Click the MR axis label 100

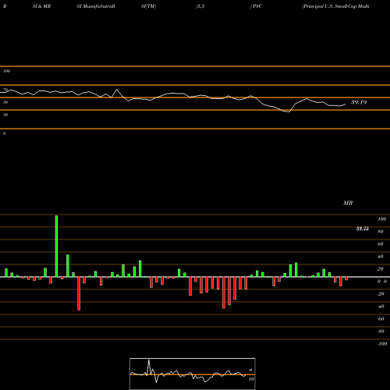click(381, 219)
